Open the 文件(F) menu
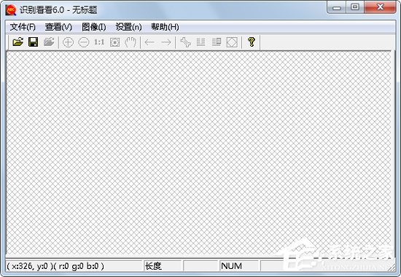 (x=23, y=27)
